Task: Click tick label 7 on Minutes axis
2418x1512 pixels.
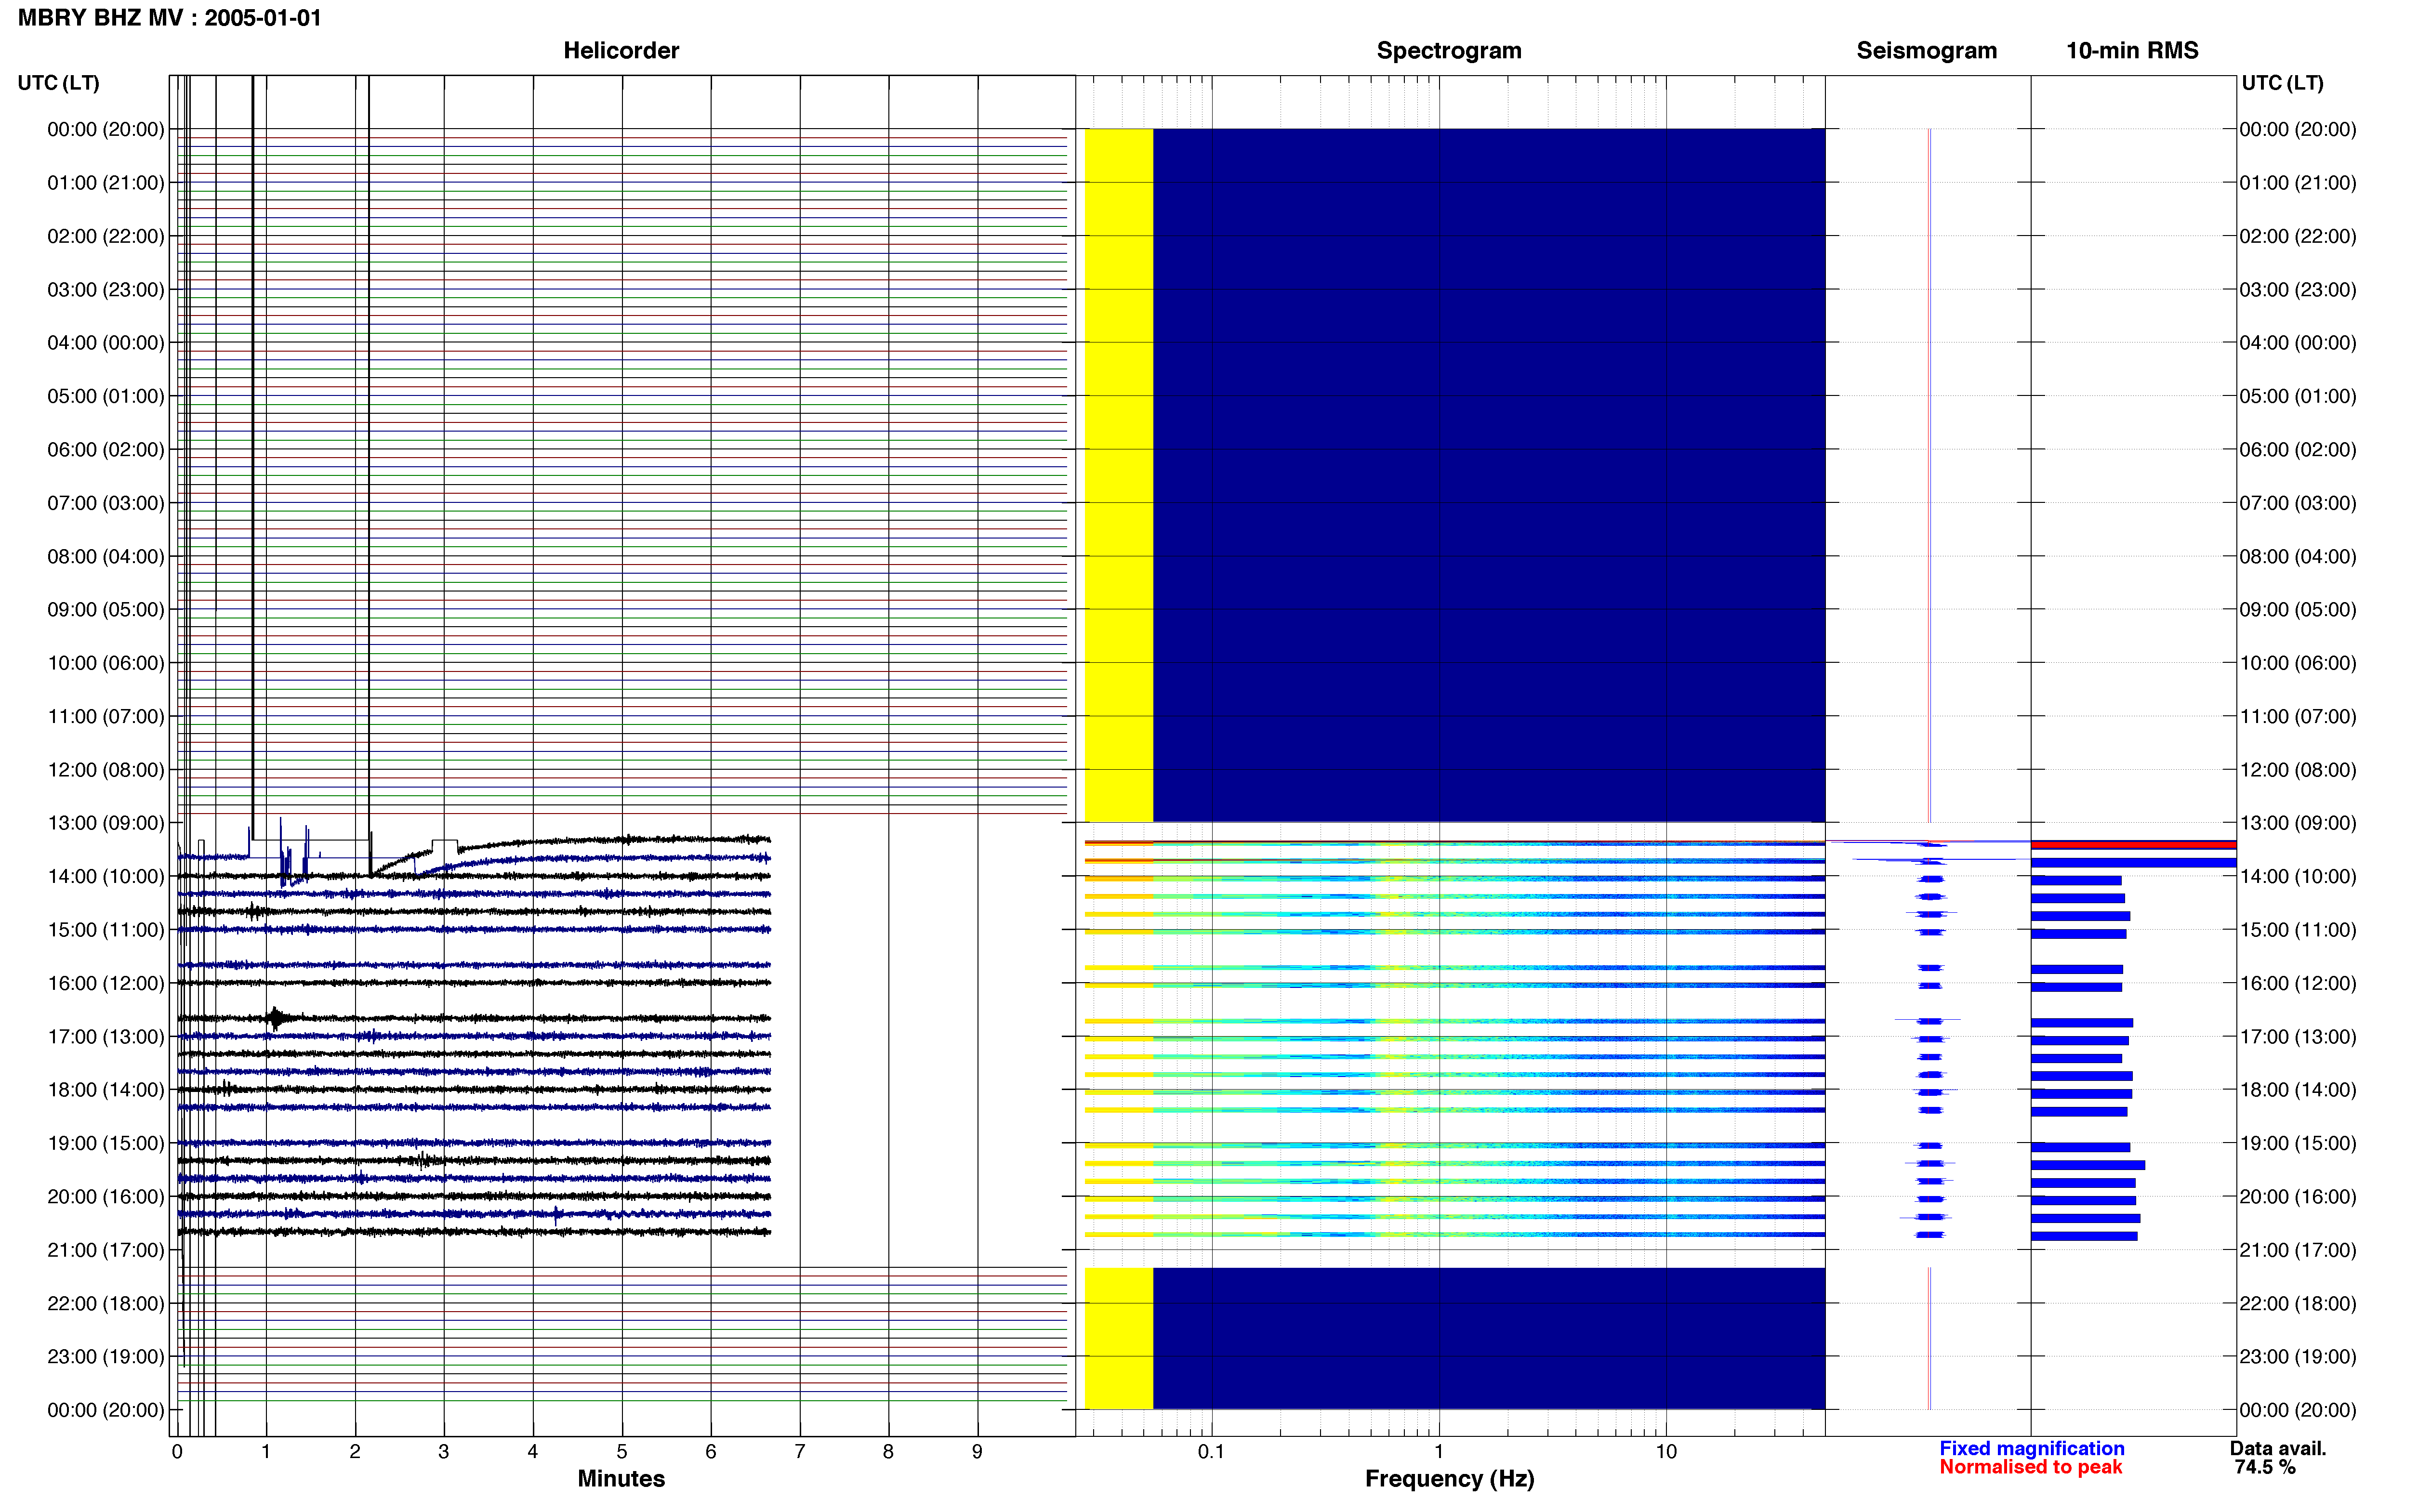Action: pyautogui.click(x=800, y=1452)
